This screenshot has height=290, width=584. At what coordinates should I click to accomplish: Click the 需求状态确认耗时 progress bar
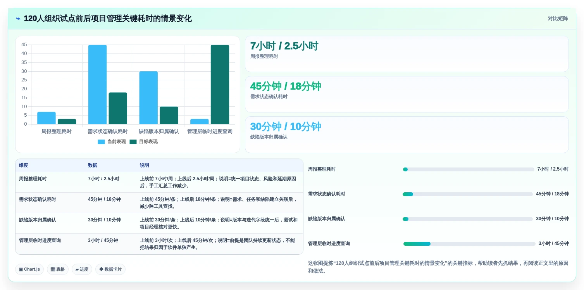pos(468,194)
